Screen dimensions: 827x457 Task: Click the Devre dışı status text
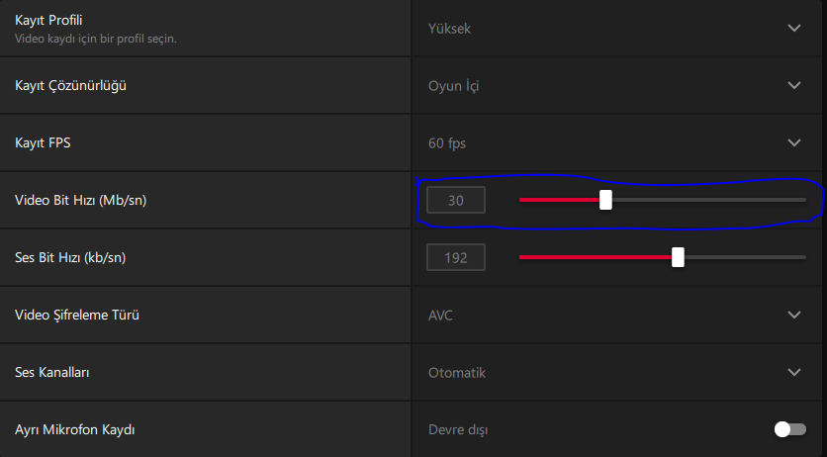tap(458, 430)
